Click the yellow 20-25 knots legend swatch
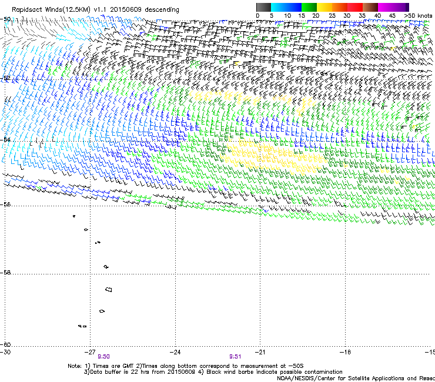This screenshot has height=382, width=435. [324, 7]
